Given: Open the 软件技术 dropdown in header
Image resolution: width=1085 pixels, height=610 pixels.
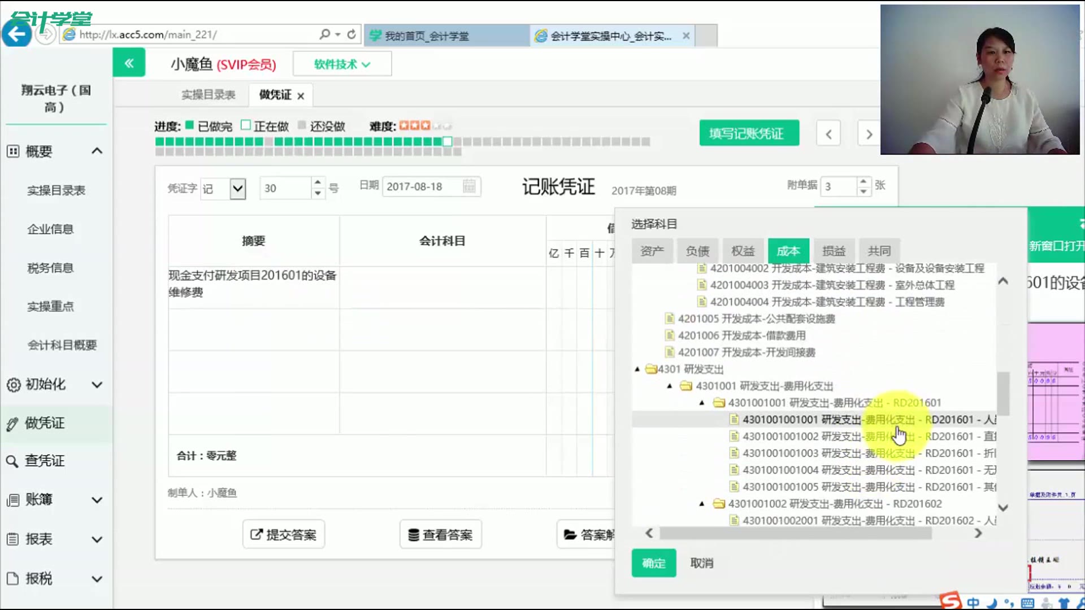Looking at the screenshot, I should click(x=341, y=64).
